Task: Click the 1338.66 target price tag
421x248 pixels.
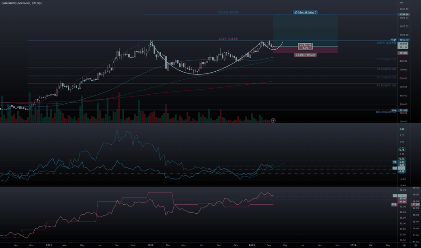Action: [404, 14]
